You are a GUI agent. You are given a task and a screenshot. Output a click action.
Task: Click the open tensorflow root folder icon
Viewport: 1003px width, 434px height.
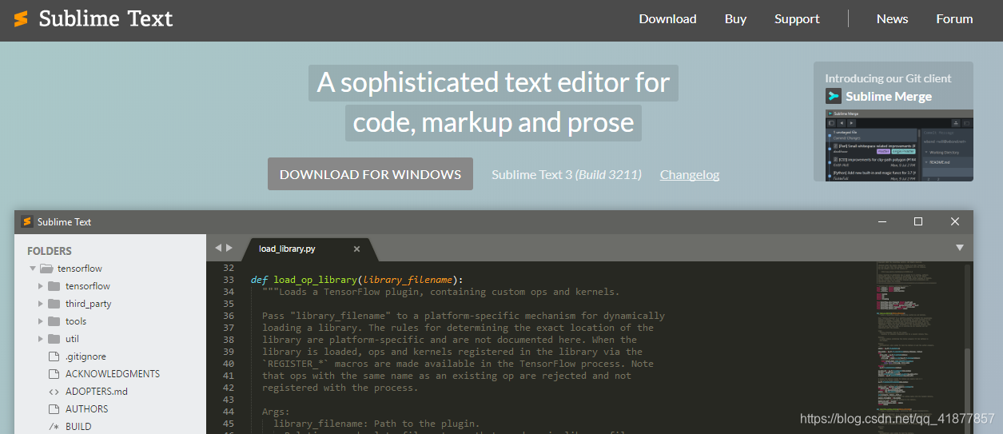46,269
